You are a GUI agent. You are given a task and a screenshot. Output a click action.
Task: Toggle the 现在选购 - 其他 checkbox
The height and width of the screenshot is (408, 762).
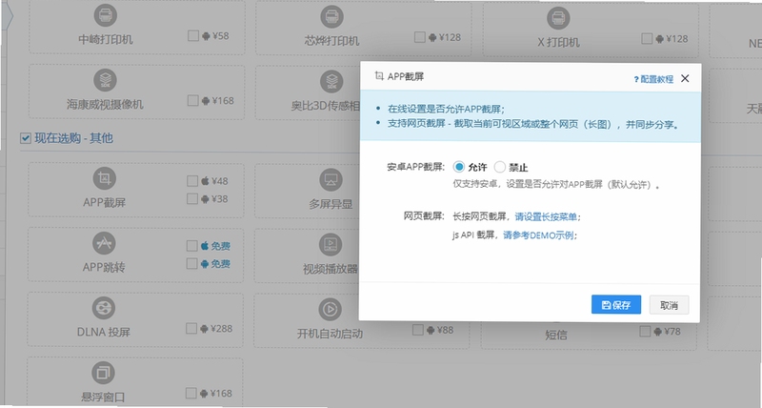click(x=26, y=138)
